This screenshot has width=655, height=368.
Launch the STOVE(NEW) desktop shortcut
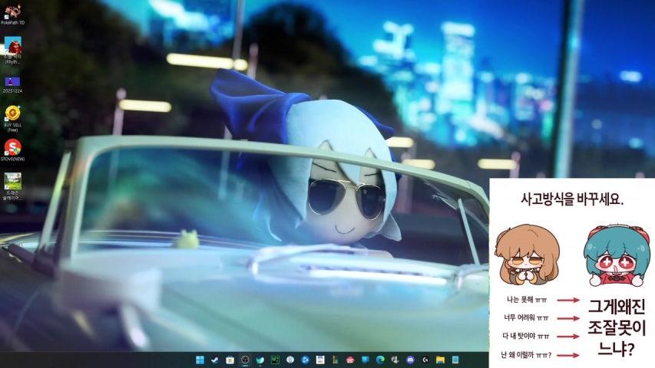[12, 147]
